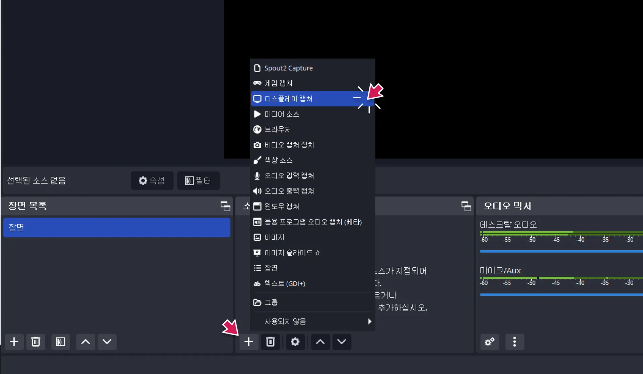Screen dimensions: 643x374
Task: Open audio mixer three-dot menu
Action: coord(514,342)
